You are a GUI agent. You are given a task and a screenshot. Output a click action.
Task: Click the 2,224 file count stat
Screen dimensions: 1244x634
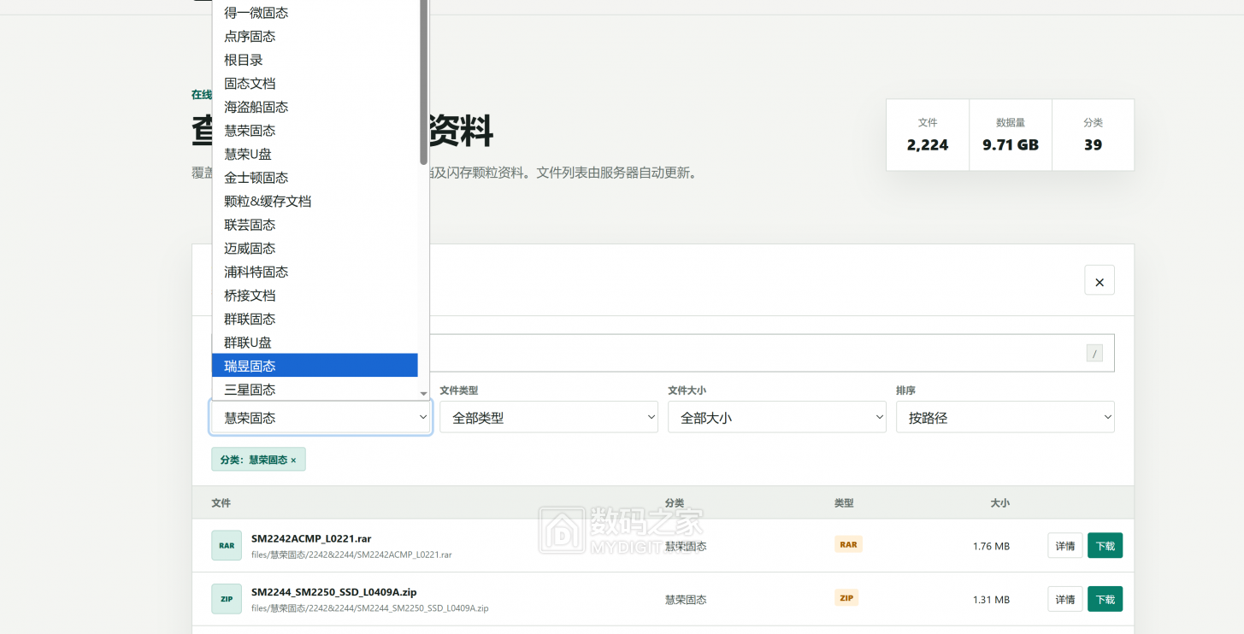(928, 135)
